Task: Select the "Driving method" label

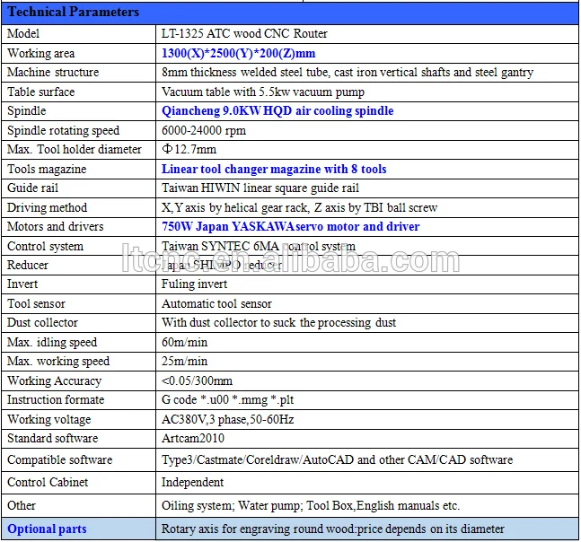Action: coord(47,207)
